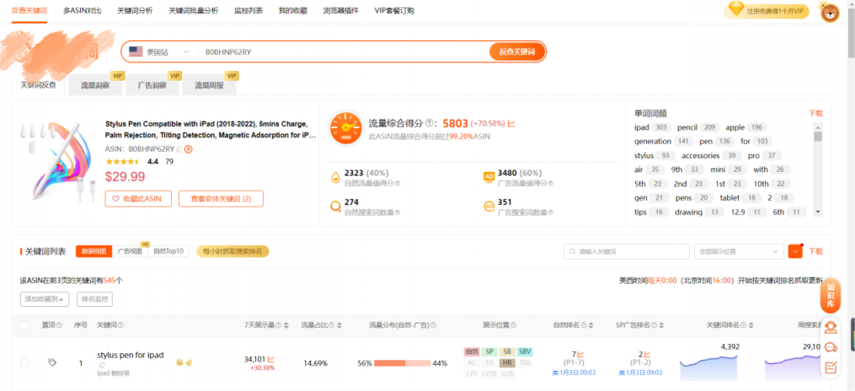Switch keyword list to 广告视图
855x391 pixels.
coord(130,251)
